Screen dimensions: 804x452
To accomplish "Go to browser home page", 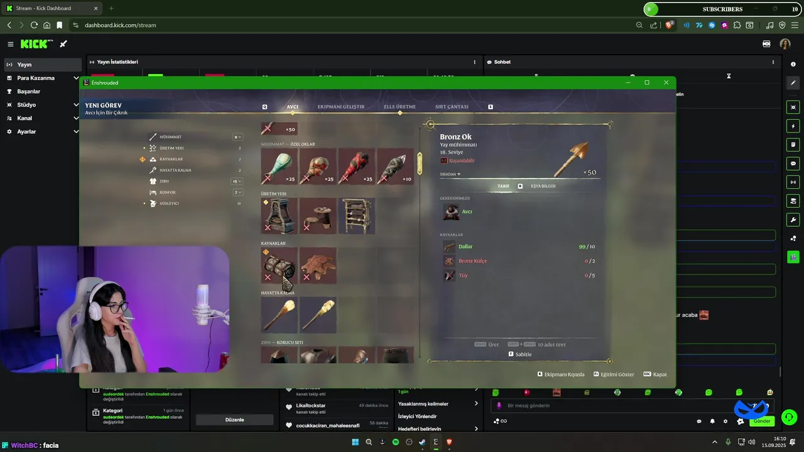I will [47, 25].
